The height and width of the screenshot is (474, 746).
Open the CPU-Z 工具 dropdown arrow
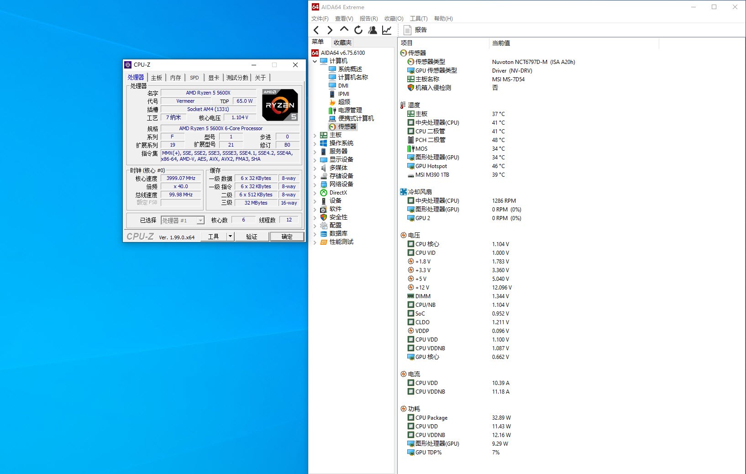[x=231, y=237]
